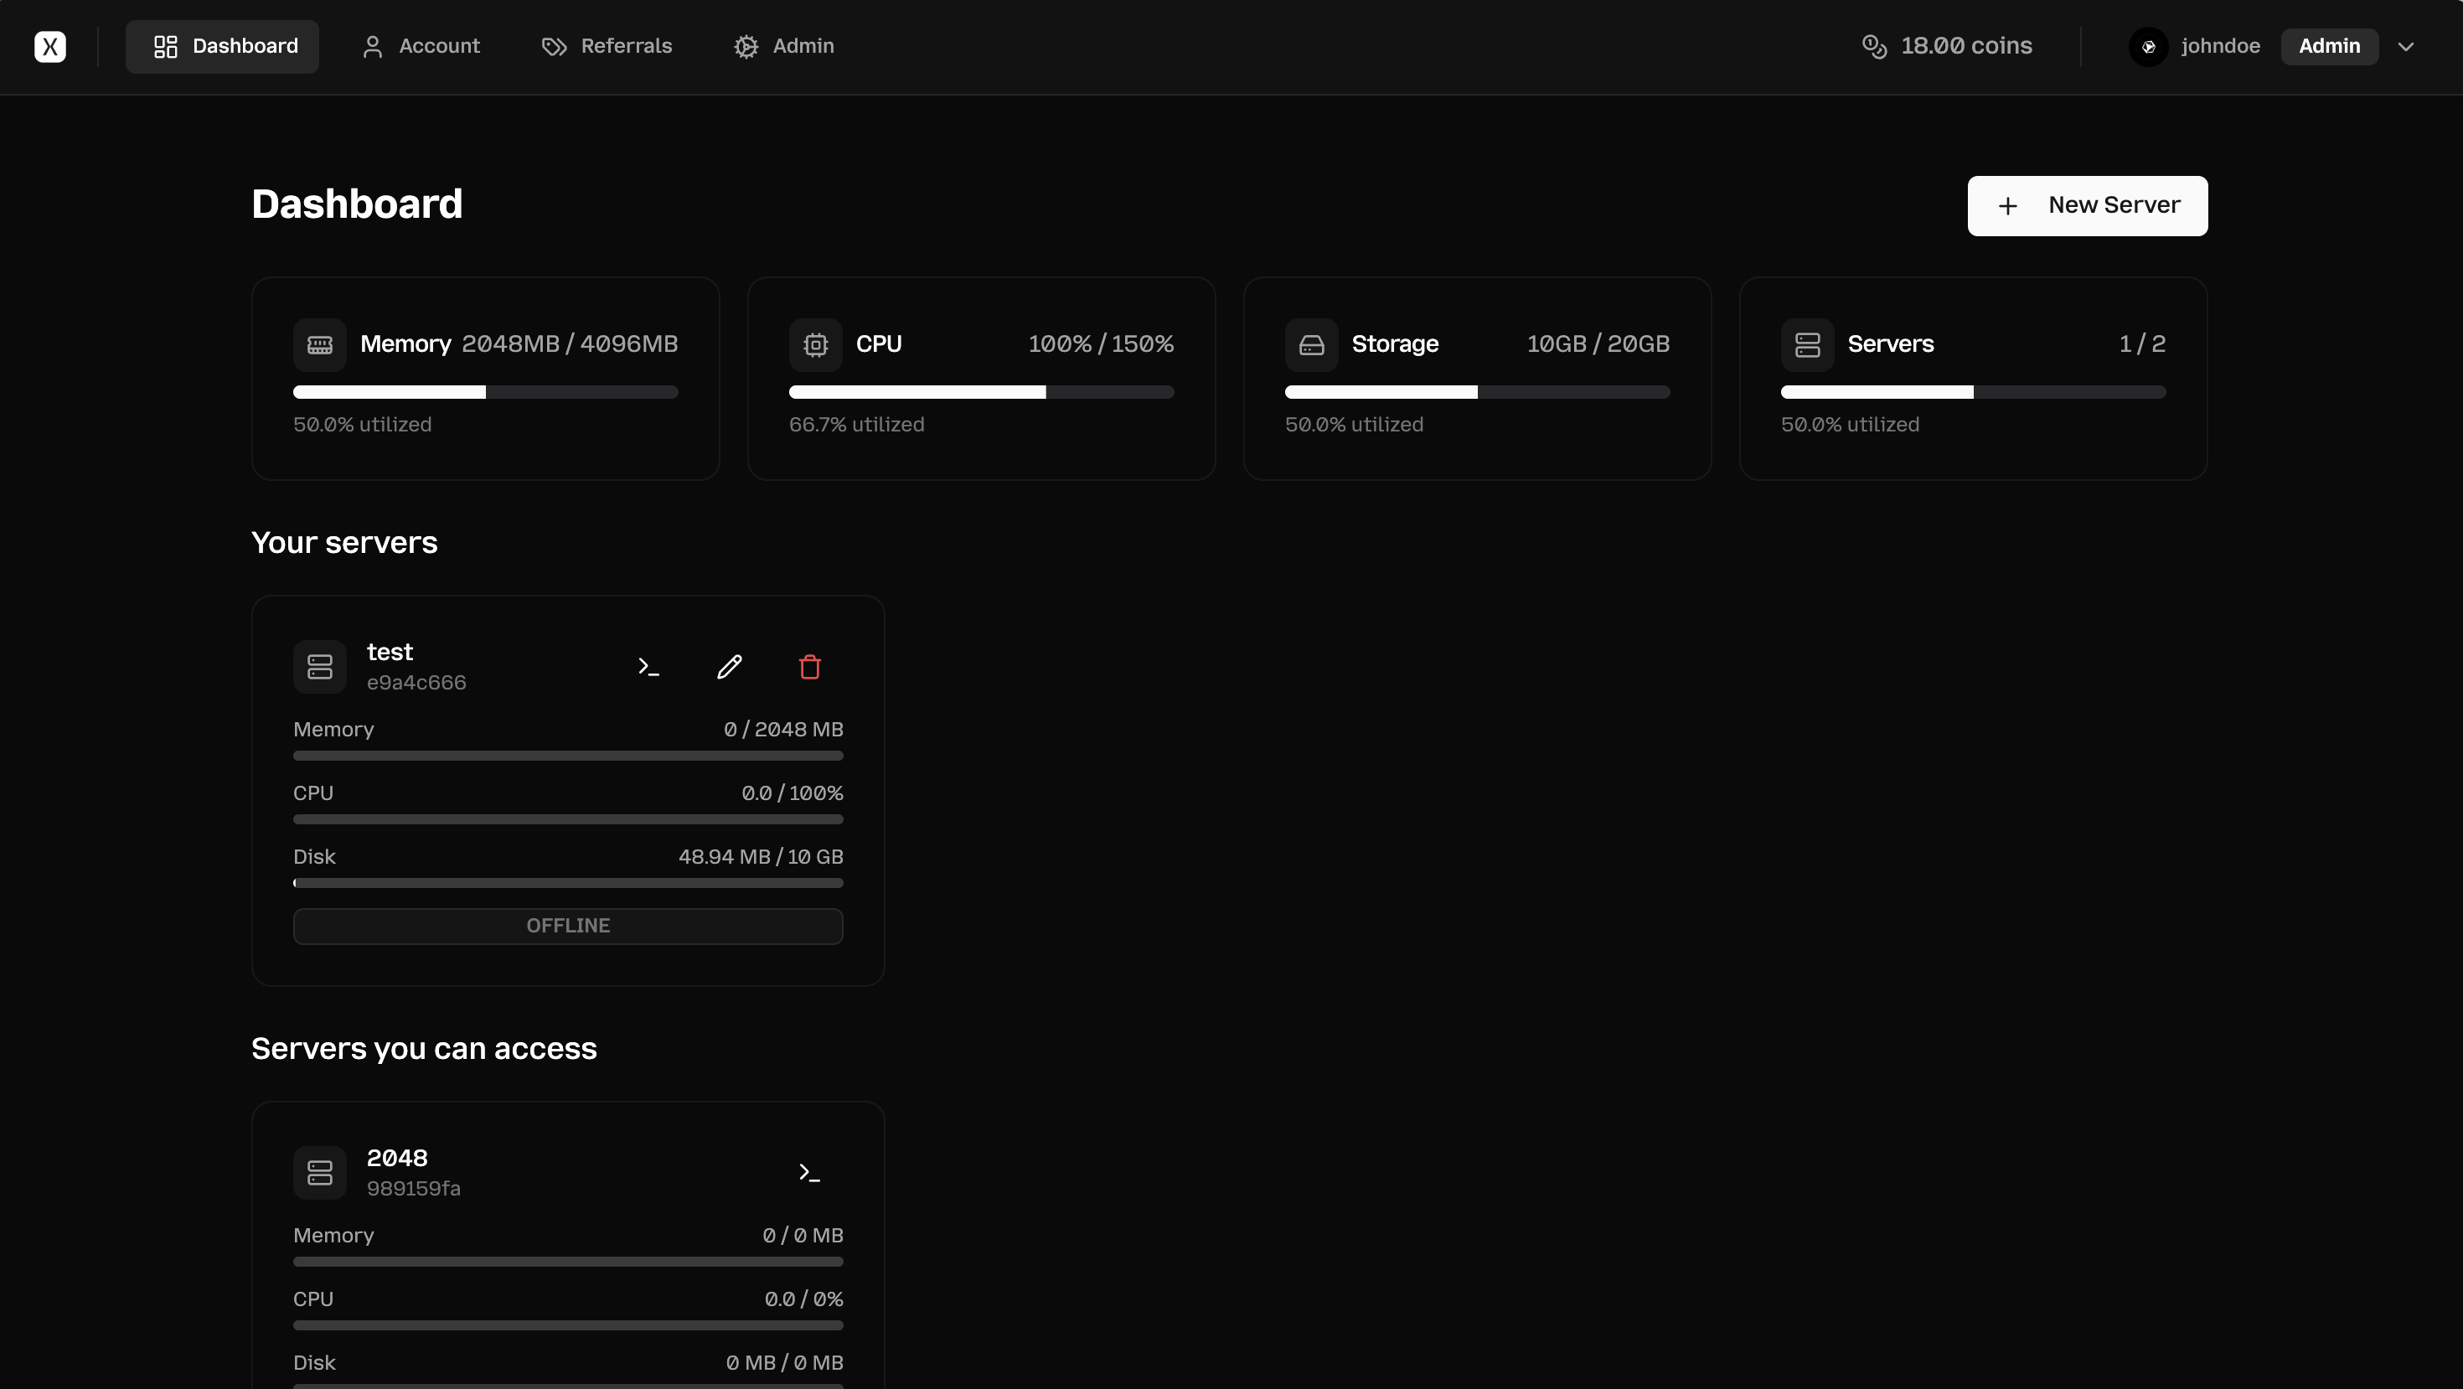Click the Storage drive icon
This screenshot has width=2463, height=1389.
(1312, 344)
